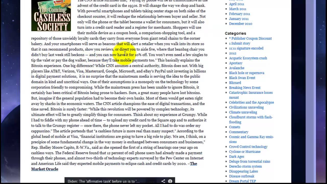This screenshot has width=327, height=184.
Task: Open the 2012 category
Action: 232,53
